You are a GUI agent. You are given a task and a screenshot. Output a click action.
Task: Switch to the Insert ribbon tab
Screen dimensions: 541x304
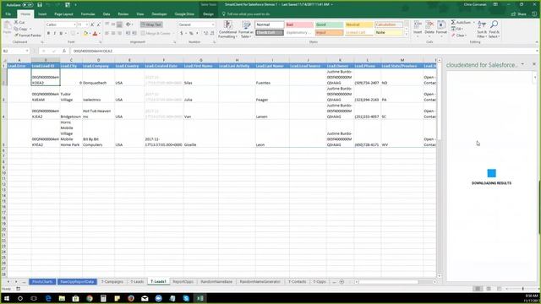pos(42,14)
